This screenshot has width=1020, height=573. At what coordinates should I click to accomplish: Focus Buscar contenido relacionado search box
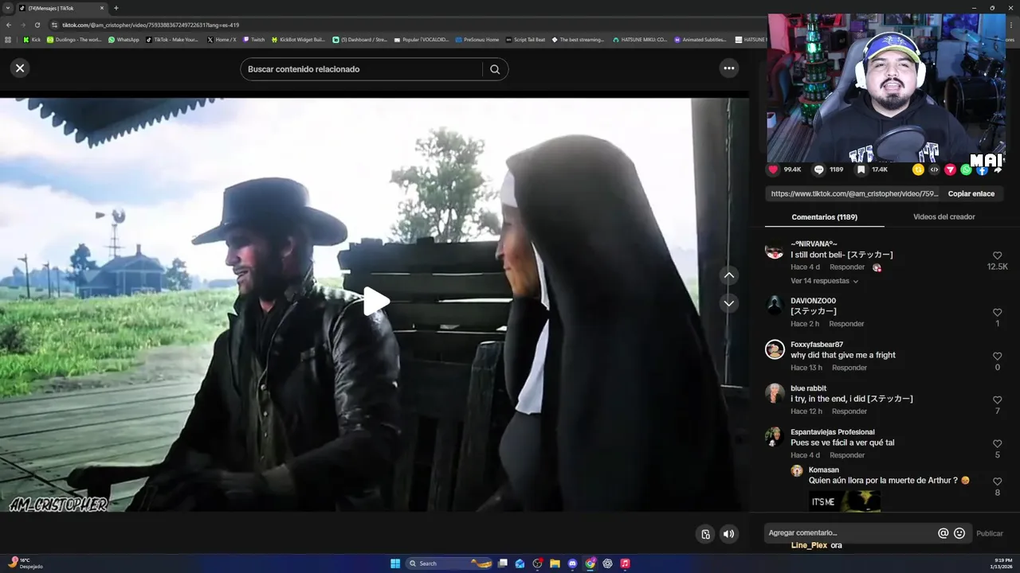pos(361,69)
